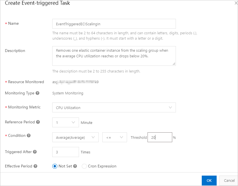The width and height of the screenshot is (238, 186).
Task: Focus the Triggered After times input
Action: point(65,152)
